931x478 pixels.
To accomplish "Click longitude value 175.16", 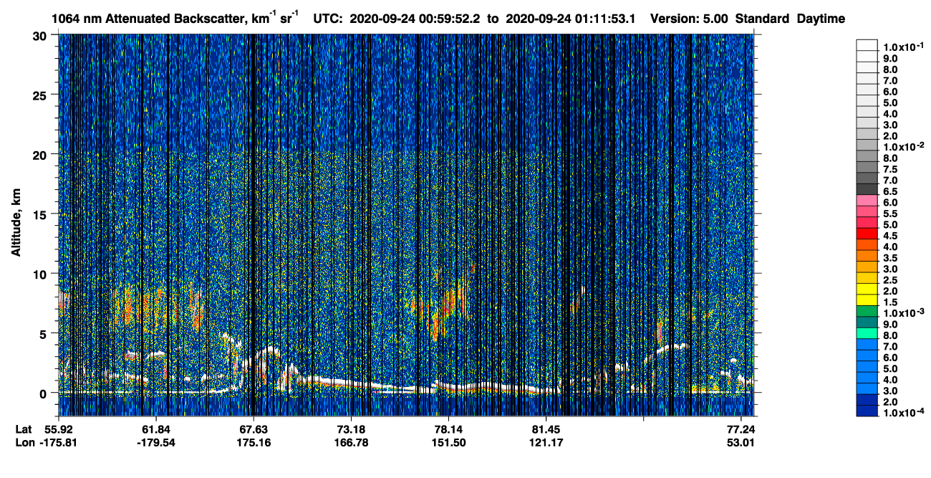I will [x=253, y=442].
